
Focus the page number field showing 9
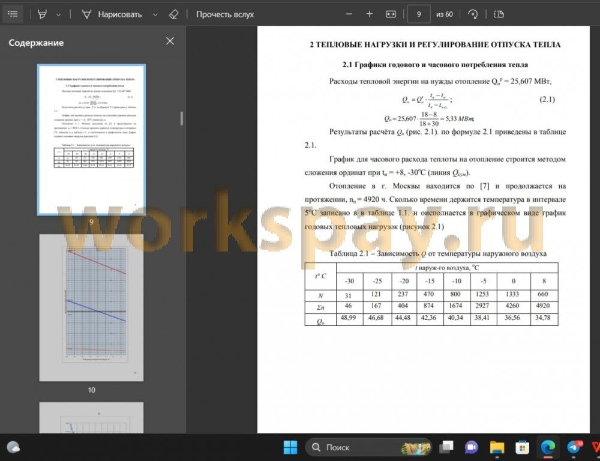(419, 14)
